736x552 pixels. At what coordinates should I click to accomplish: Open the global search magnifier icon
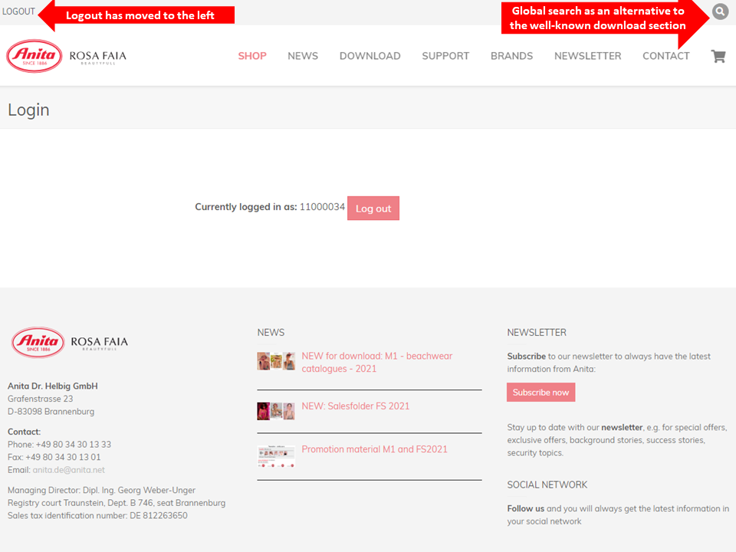click(x=720, y=11)
